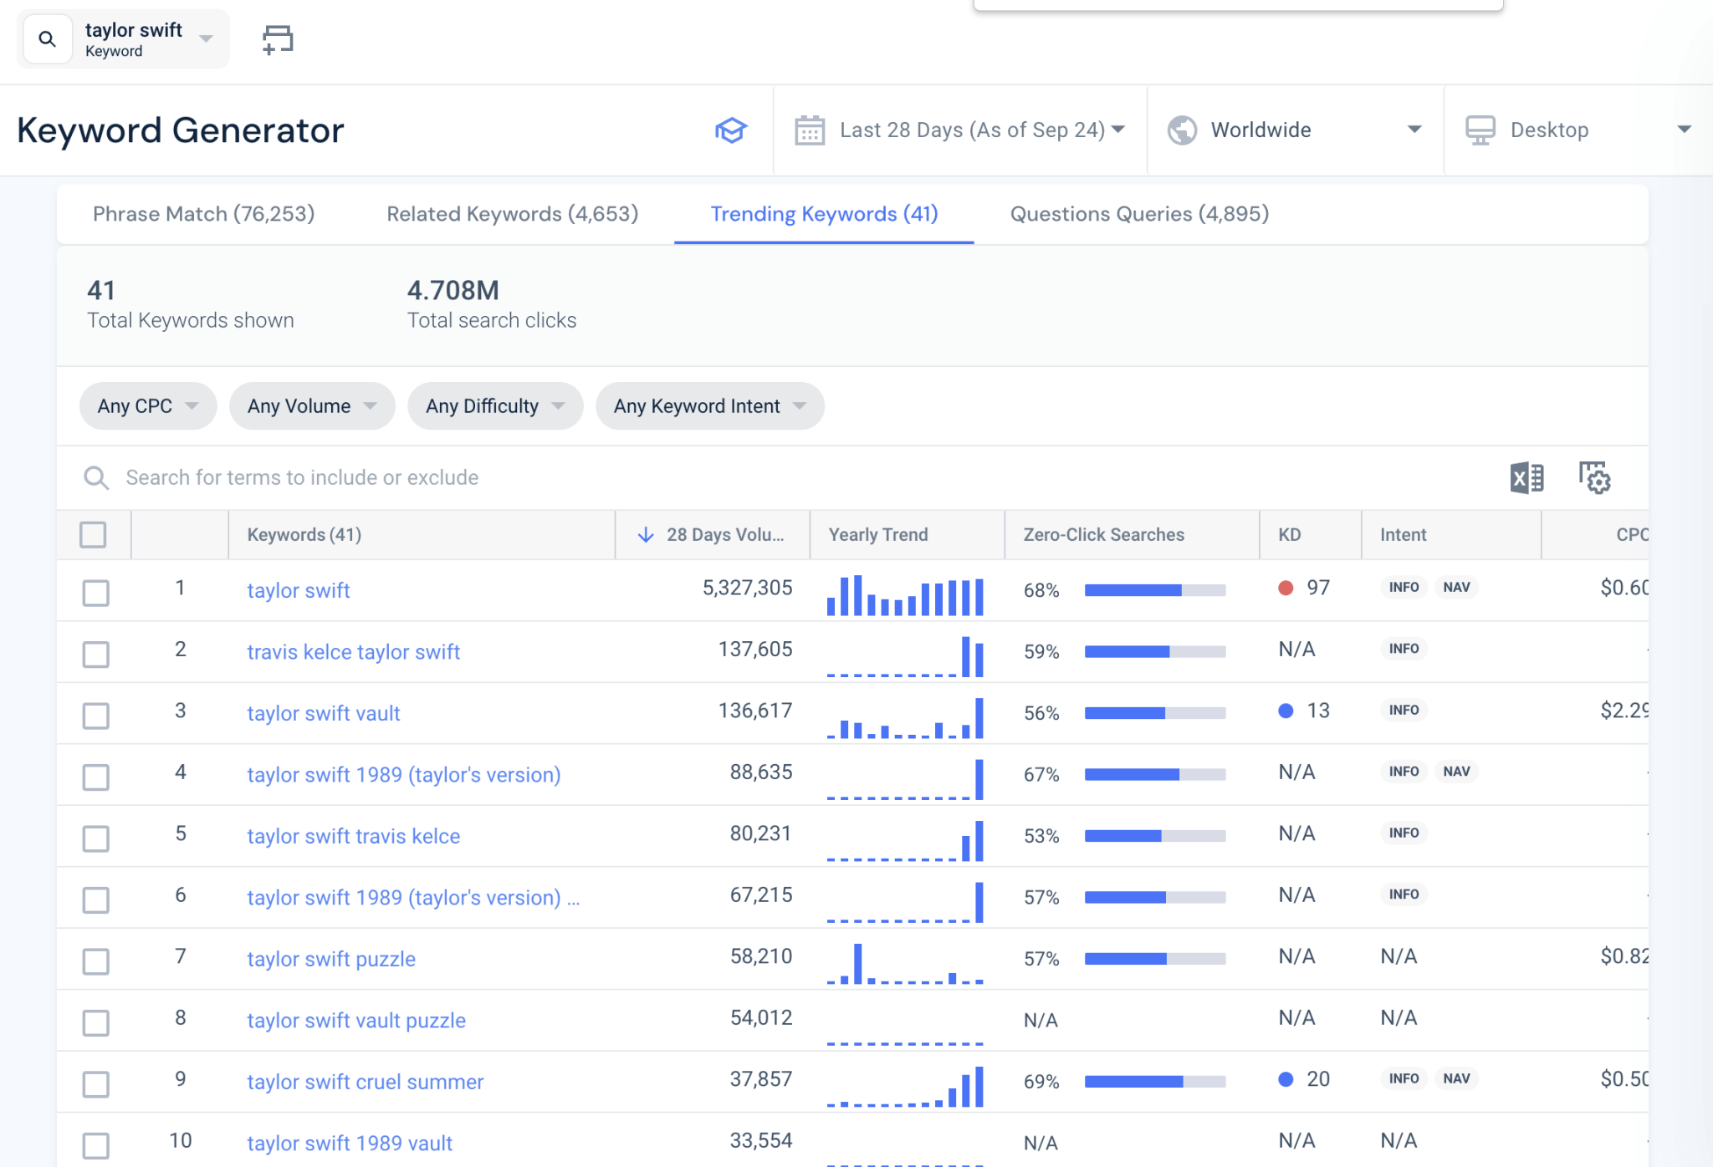The height and width of the screenshot is (1167, 1713).
Task: Check the box for row 1 taylor swift
Action: point(96,594)
